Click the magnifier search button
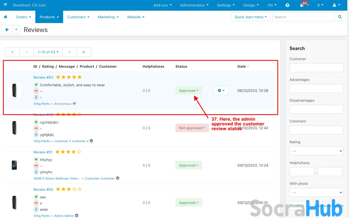 tap(340, 17)
